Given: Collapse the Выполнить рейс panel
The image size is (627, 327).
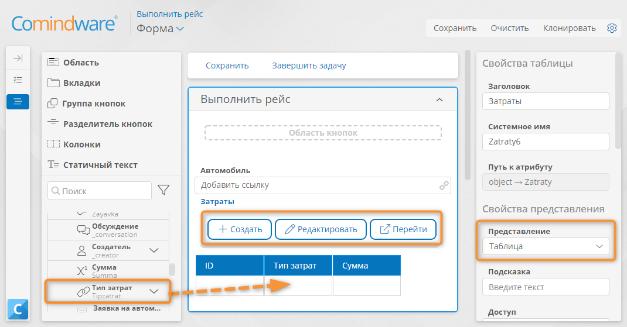Looking at the screenshot, I should 439,100.
